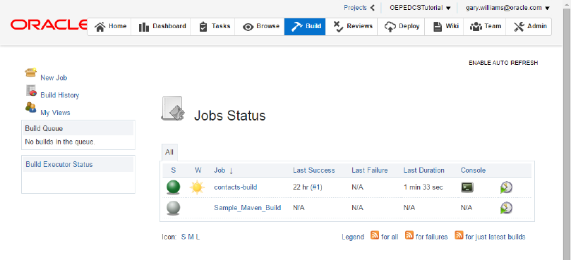Open the Reviews tab

(352, 27)
